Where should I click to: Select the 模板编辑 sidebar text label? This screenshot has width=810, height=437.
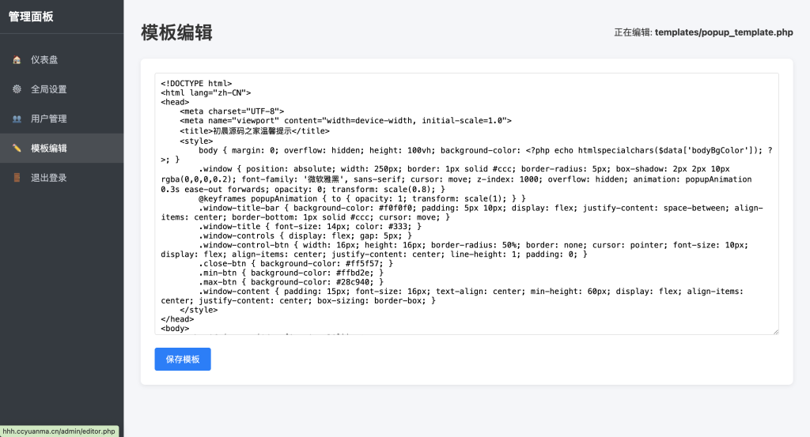[49, 149]
